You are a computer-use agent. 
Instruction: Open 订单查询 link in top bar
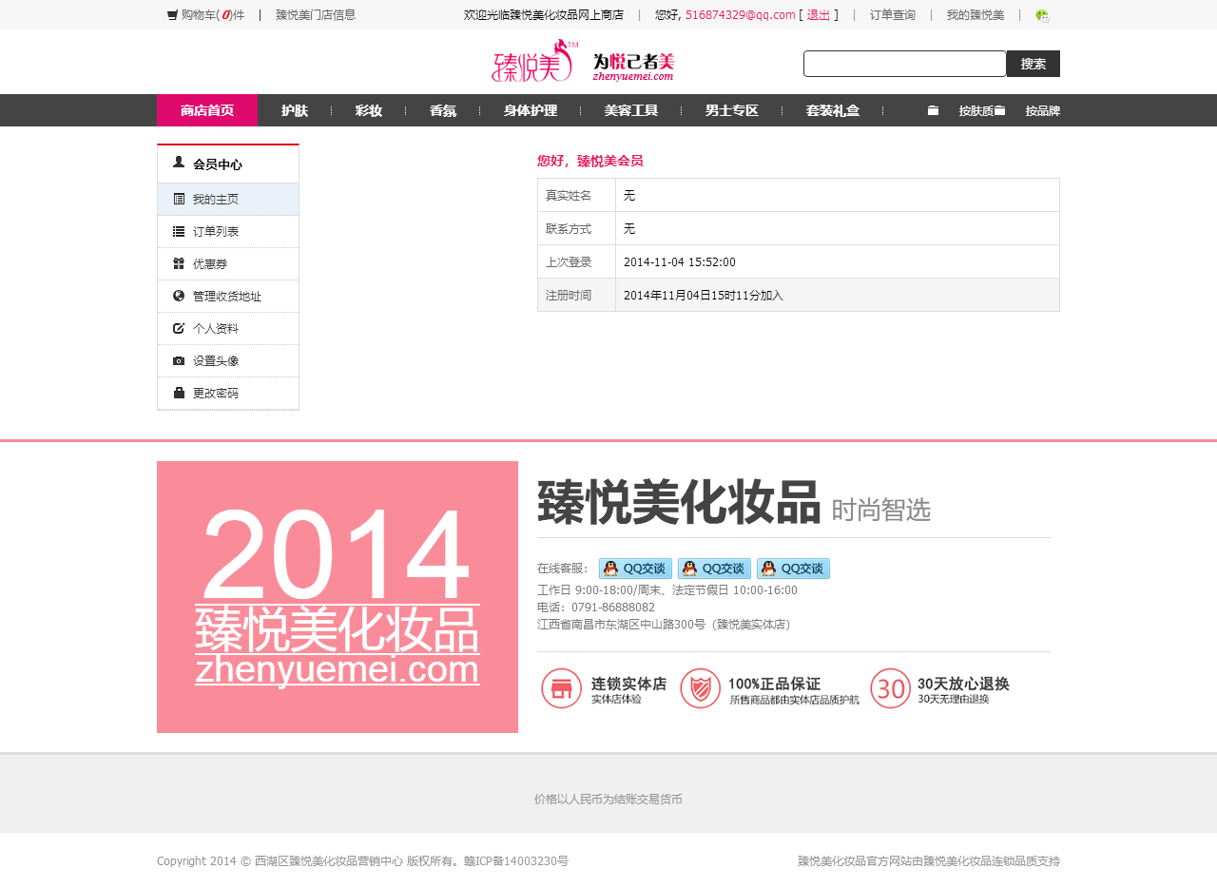(x=893, y=15)
